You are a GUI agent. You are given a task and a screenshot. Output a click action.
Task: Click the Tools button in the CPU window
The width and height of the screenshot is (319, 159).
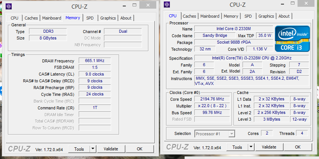(x=237, y=147)
